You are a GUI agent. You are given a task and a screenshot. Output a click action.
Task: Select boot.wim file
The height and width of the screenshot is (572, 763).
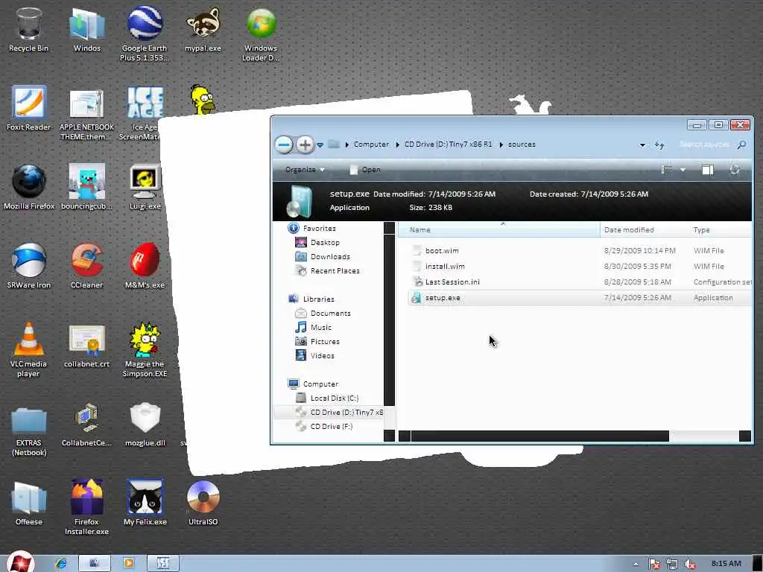(580, 250)
